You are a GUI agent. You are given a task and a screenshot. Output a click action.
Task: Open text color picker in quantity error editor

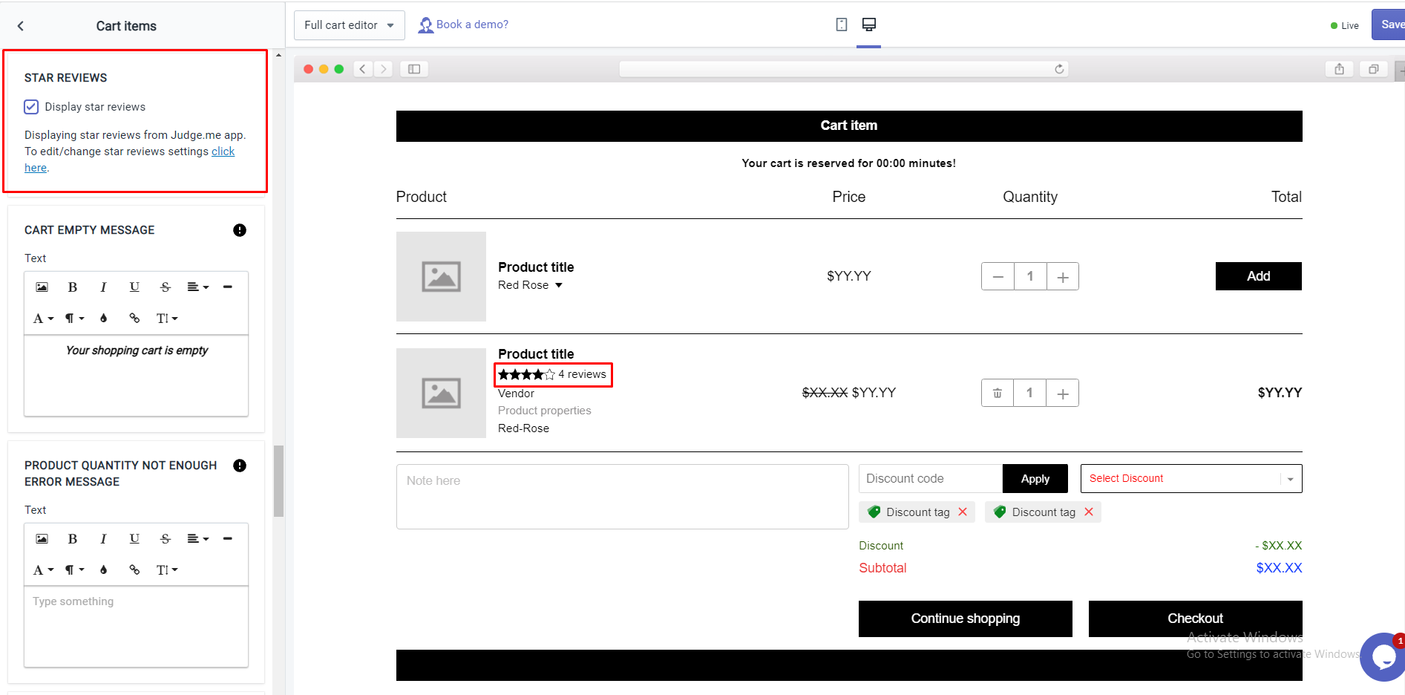click(x=104, y=570)
